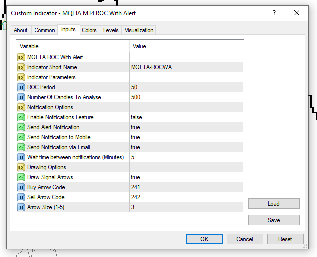
Task: Click the boolean icon beside Enable Notifications Feature
Action: point(21,117)
